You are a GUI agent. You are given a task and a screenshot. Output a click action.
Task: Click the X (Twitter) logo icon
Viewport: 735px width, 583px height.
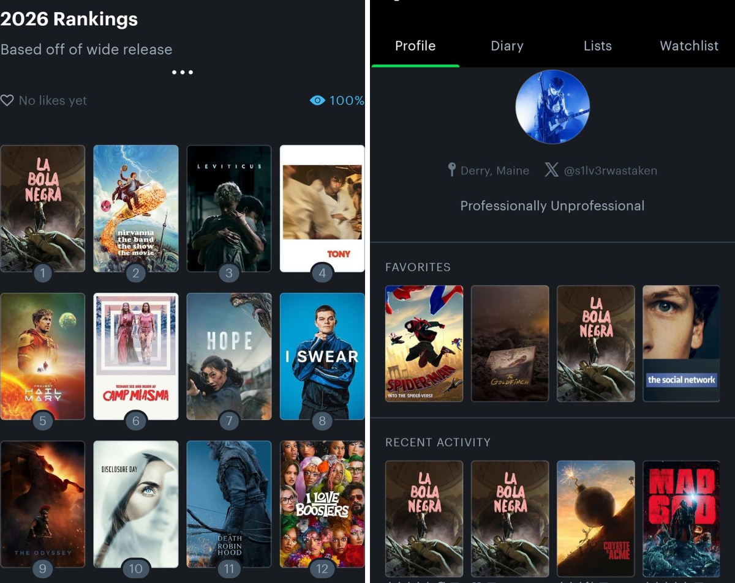[x=551, y=170]
